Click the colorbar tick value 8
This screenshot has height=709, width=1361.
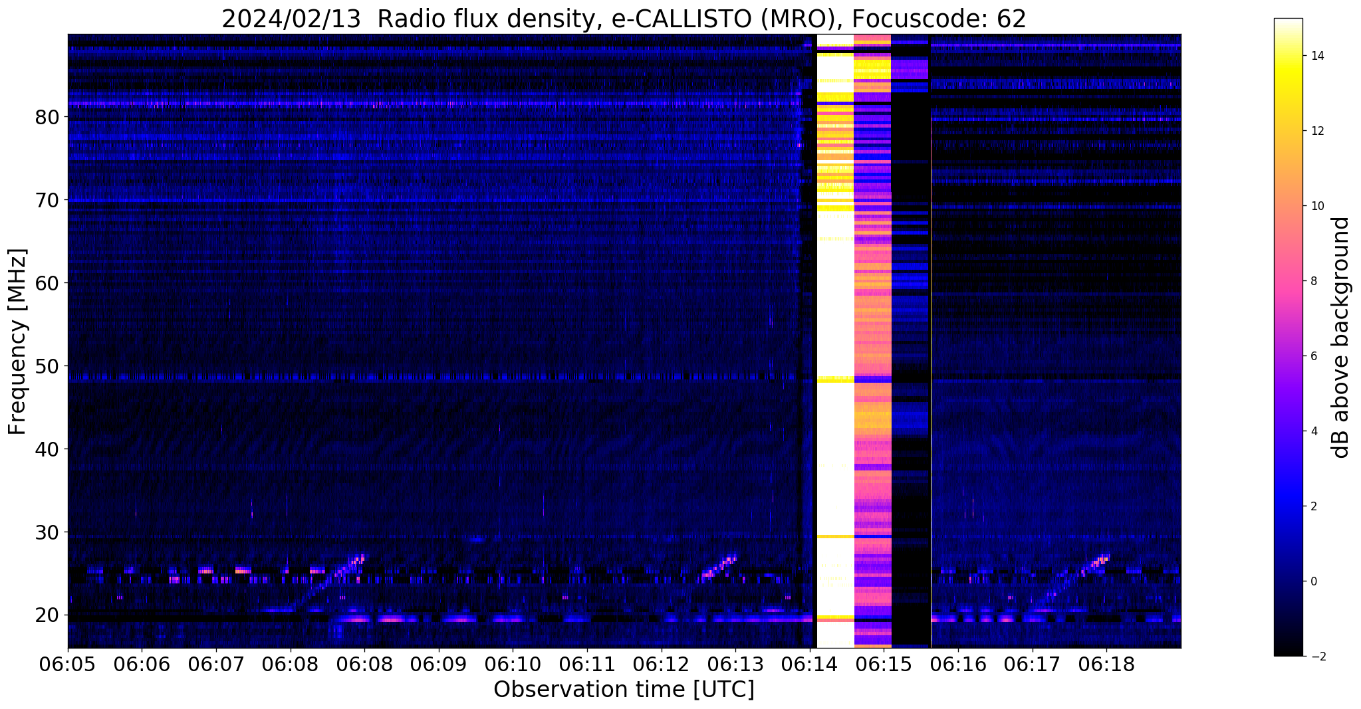click(1312, 281)
